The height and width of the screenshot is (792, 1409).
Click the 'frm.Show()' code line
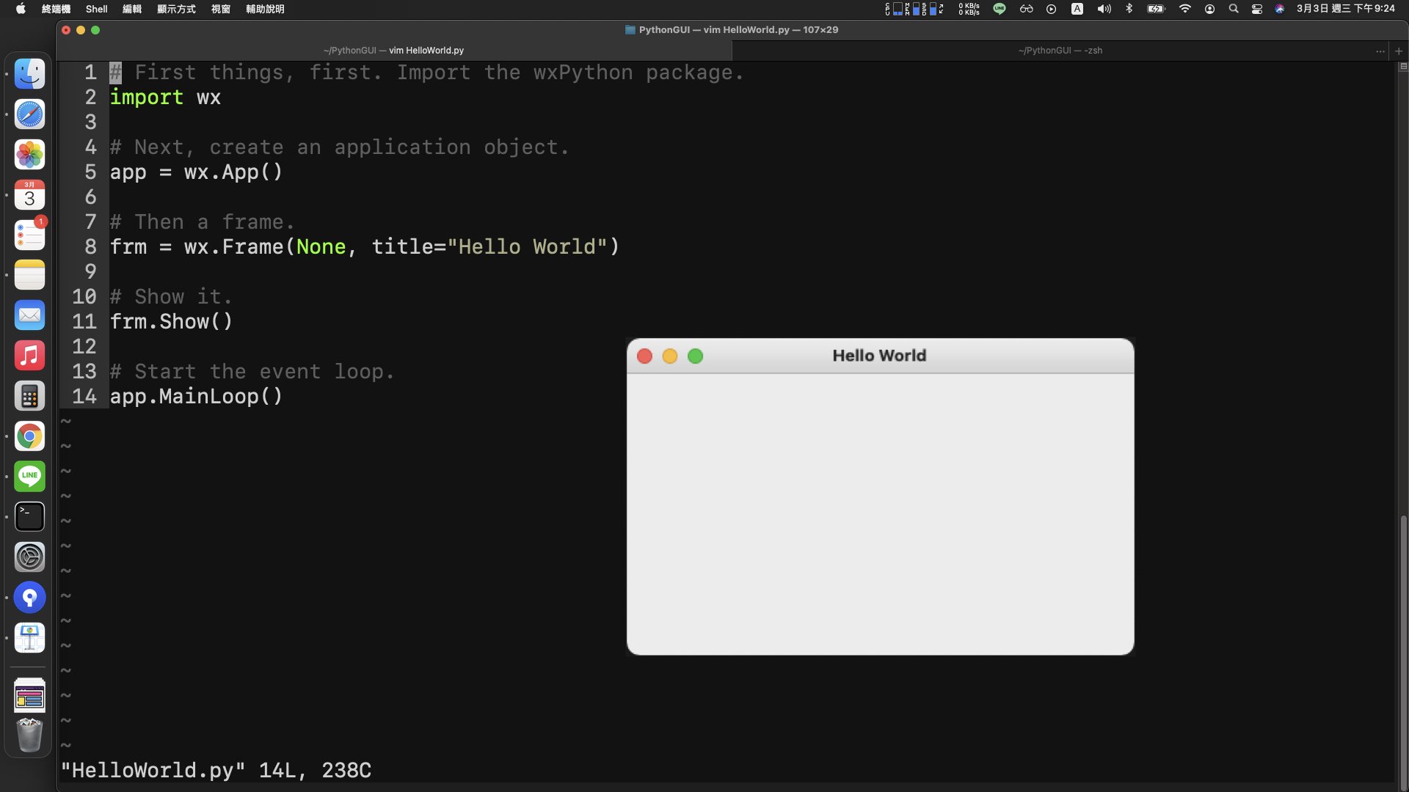(x=171, y=322)
